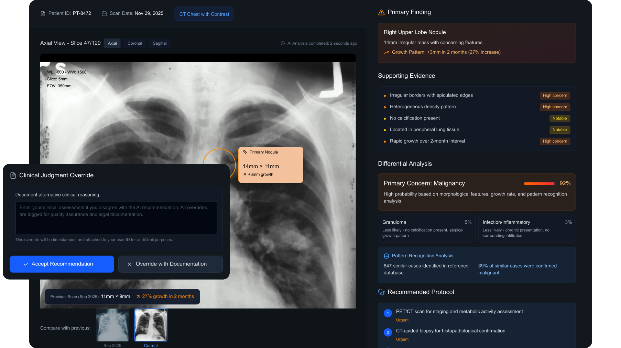The image size is (621, 348).
Task: Click 'Slice: 5mm' overlay text
Action: tap(57, 79)
